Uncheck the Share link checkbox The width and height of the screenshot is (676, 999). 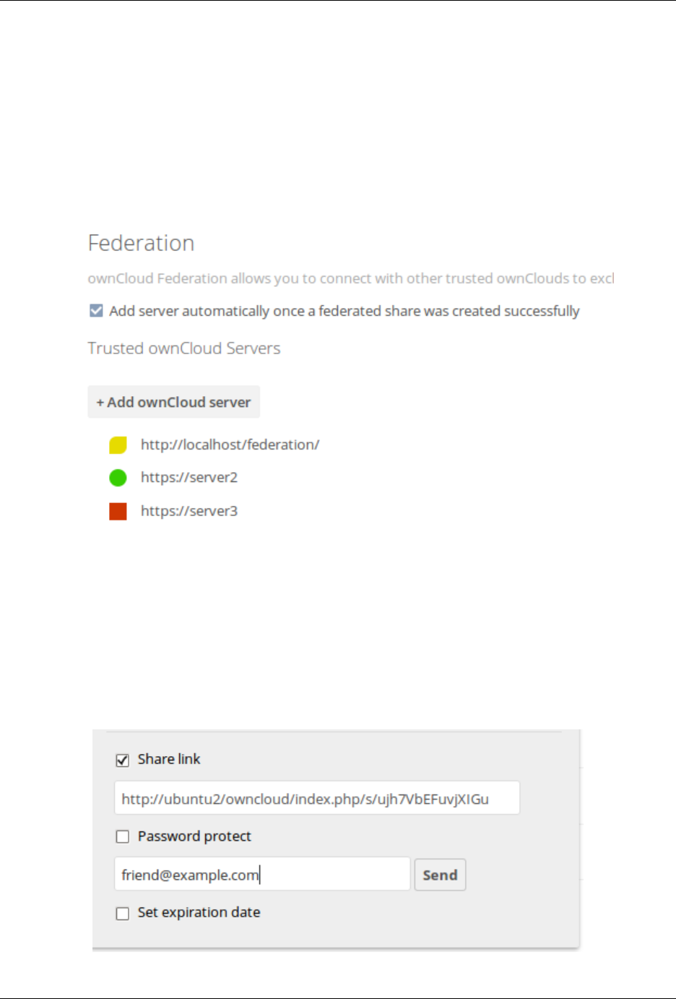(x=123, y=760)
